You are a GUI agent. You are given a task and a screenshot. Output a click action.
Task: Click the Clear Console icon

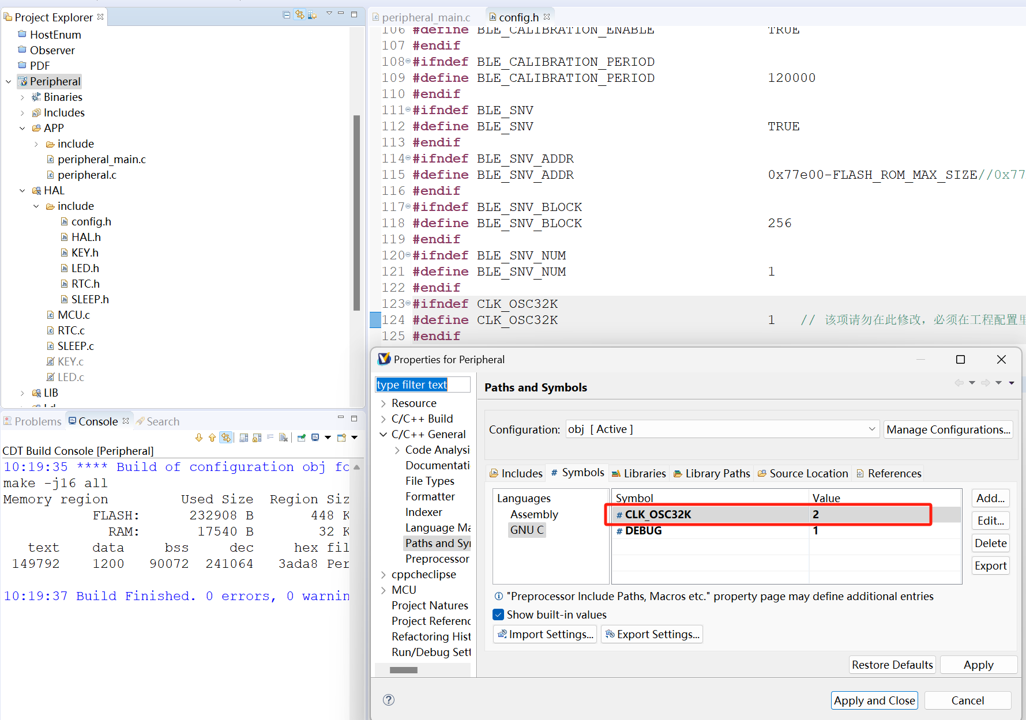tap(283, 438)
